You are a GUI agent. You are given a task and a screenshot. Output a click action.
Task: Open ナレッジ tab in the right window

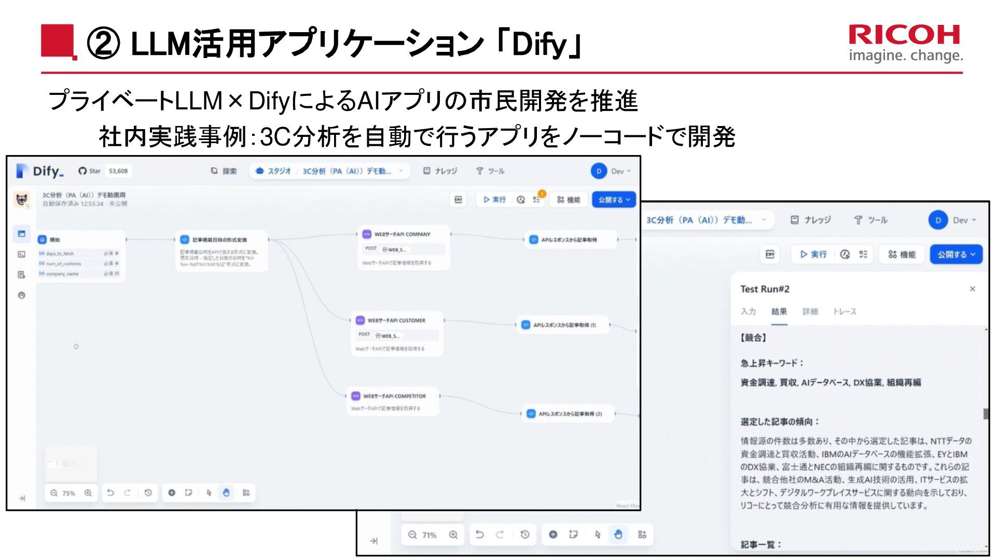tap(811, 220)
